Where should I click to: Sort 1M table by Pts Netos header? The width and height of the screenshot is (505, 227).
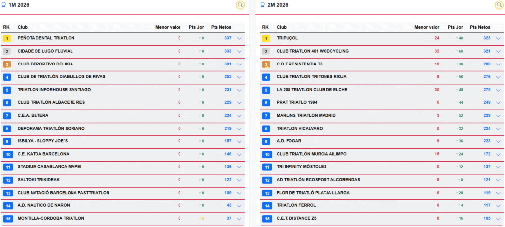221,27
